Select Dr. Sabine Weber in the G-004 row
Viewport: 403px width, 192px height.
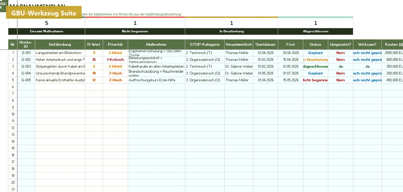pos(239,73)
